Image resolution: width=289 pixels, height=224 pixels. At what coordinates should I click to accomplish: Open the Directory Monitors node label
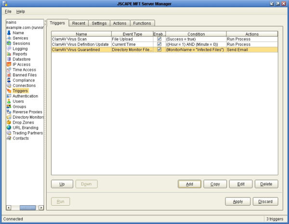click(28, 117)
